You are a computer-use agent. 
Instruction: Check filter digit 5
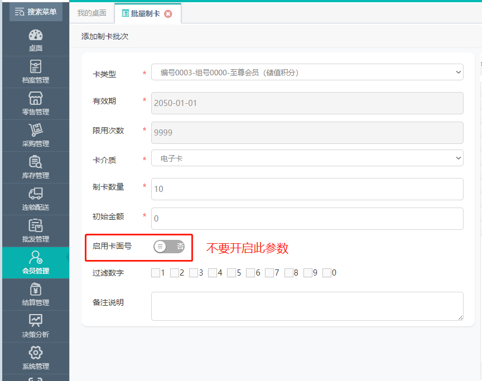point(232,273)
